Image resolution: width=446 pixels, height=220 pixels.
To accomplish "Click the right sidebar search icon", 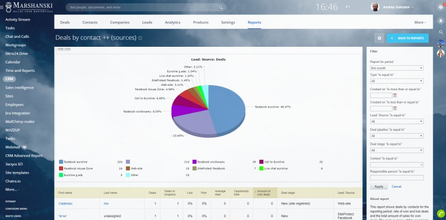I will [441, 32].
